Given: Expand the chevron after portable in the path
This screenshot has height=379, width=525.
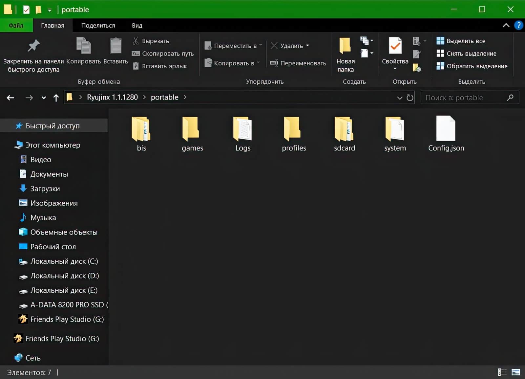Looking at the screenshot, I should [x=185, y=97].
